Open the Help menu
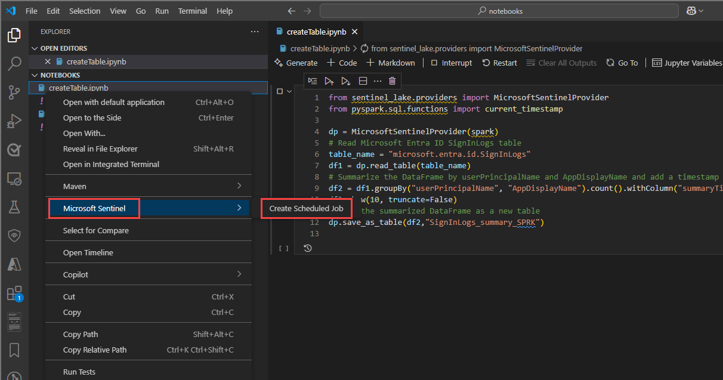This screenshot has height=380, width=723. point(225,11)
